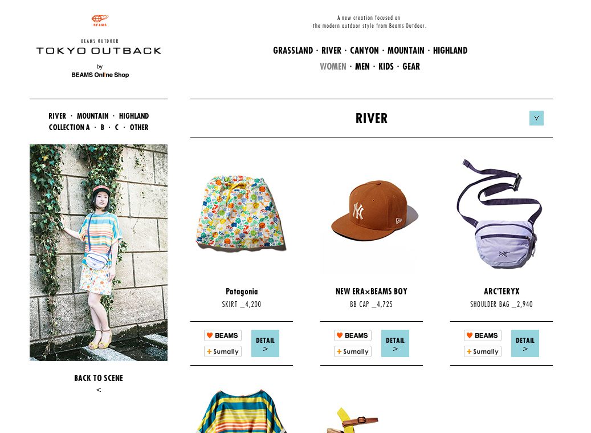The height and width of the screenshot is (433, 591).
Task: Add NEW ERA cap to Sumally
Action: coord(353,351)
